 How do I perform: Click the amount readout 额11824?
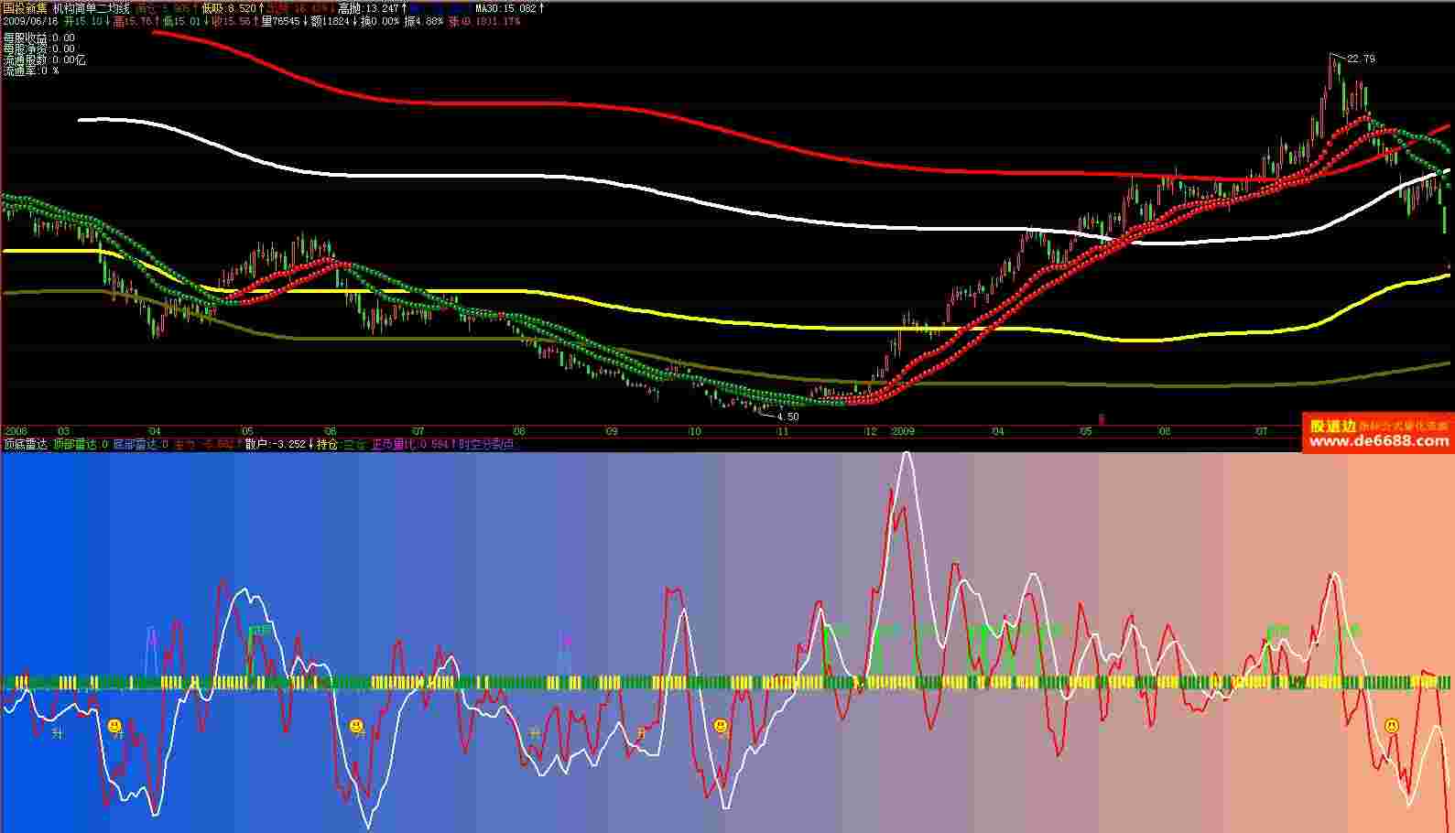(331, 21)
